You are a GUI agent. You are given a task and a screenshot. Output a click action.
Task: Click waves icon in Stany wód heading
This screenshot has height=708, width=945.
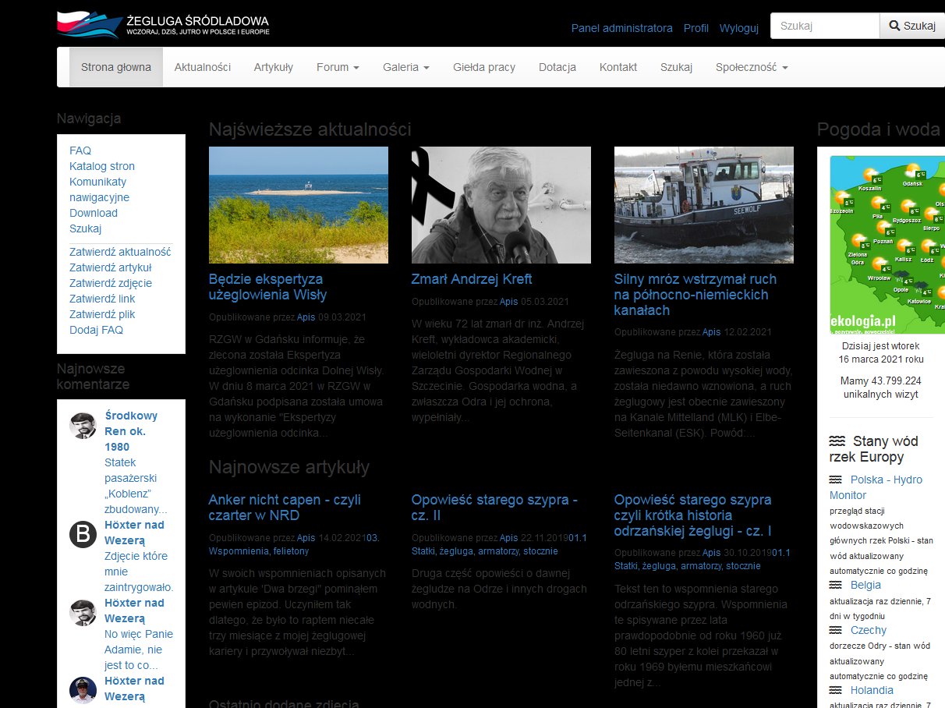tap(837, 441)
